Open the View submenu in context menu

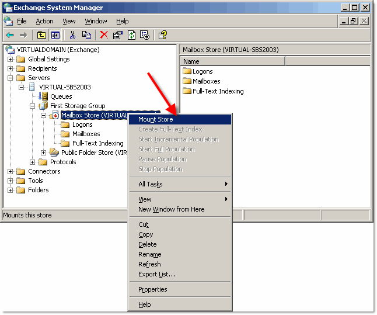(180, 199)
